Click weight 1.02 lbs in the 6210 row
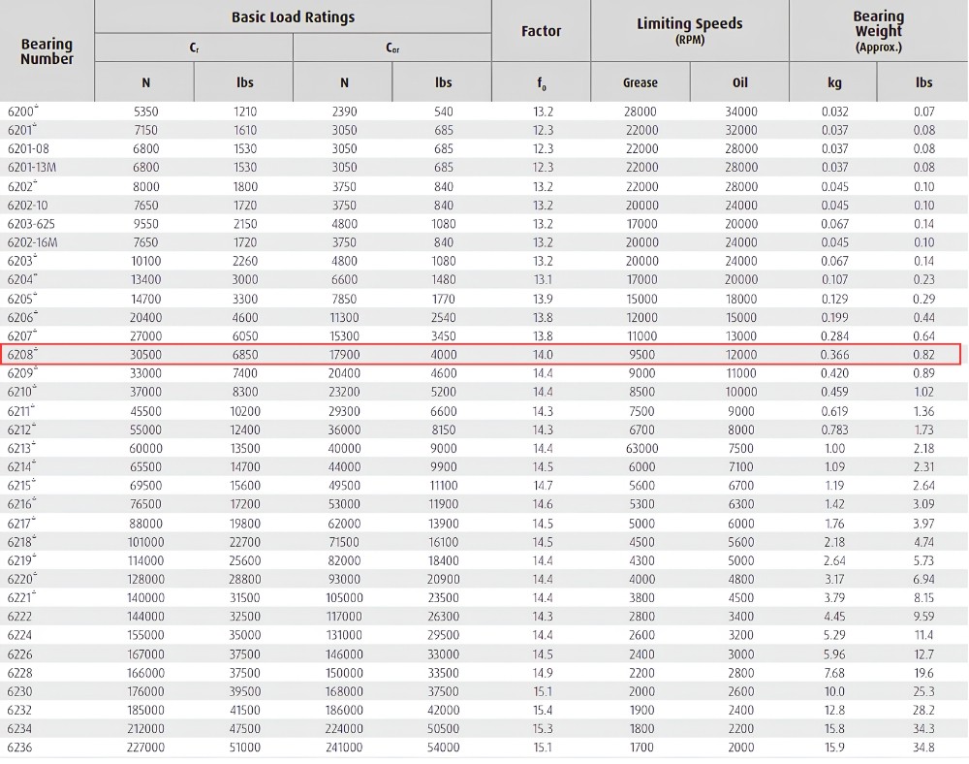This screenshot has width=969, height=764. click(923, 392)
